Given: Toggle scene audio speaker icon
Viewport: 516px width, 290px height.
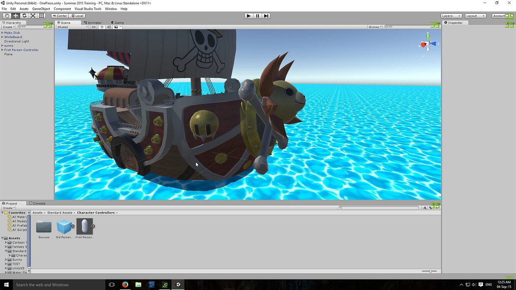Looking at the screenshot, I should 109,27.
